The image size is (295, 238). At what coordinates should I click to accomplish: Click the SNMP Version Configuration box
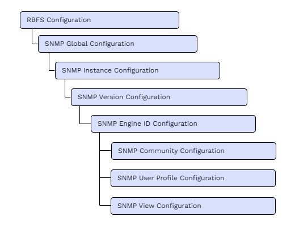coord(159,97)
